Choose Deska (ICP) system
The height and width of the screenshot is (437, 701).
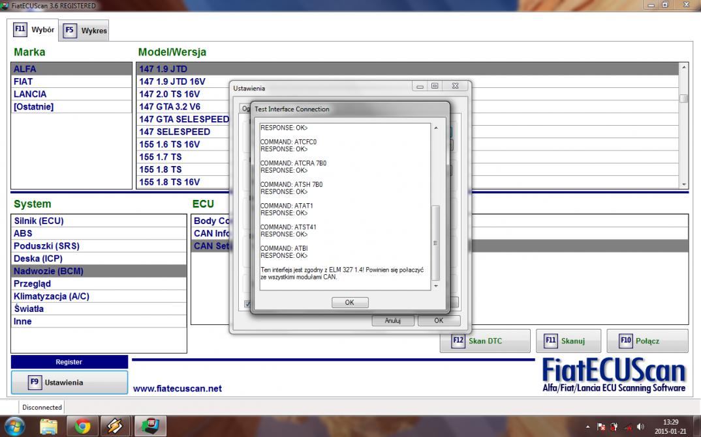point(99,259)
